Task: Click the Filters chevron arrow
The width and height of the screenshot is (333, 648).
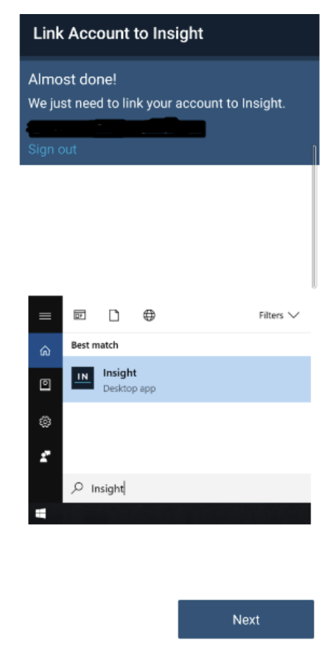Action: click(x=293, y=315)
